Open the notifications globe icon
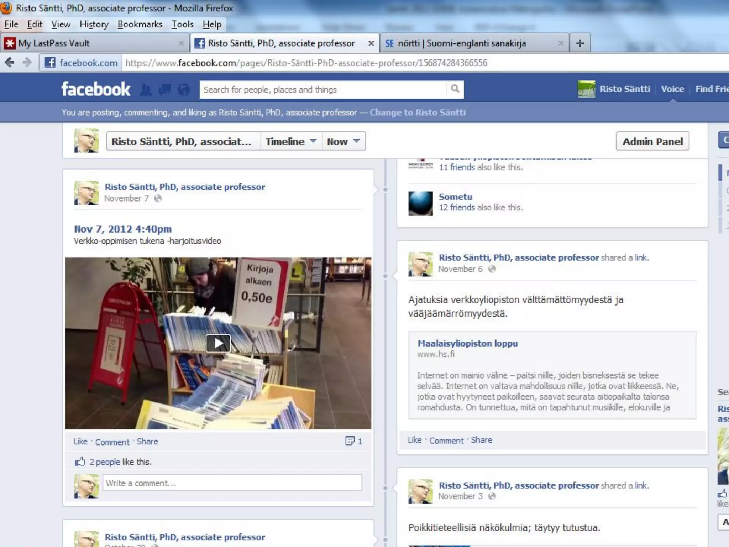Viewport: 729px width, 547px height. [184, 89]
